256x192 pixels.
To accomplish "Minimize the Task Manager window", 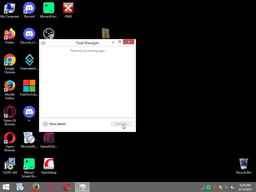I will 113,42.
